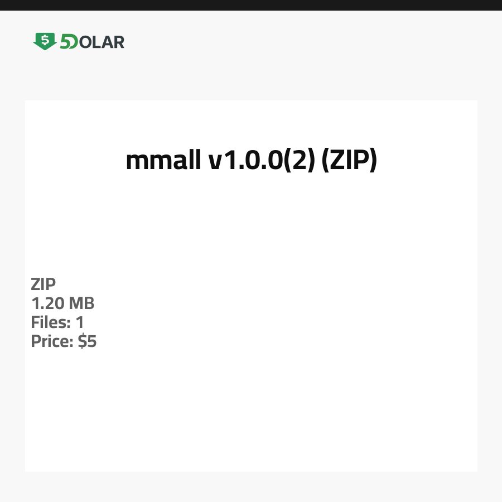This screenshot has height=502, width=502.
Task: Click the letter O in the logo
Action: 84,42
